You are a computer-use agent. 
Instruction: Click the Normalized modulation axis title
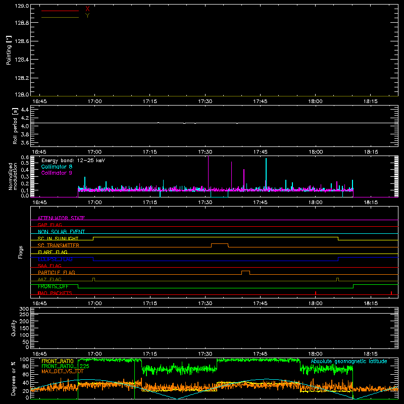(13, 176)
